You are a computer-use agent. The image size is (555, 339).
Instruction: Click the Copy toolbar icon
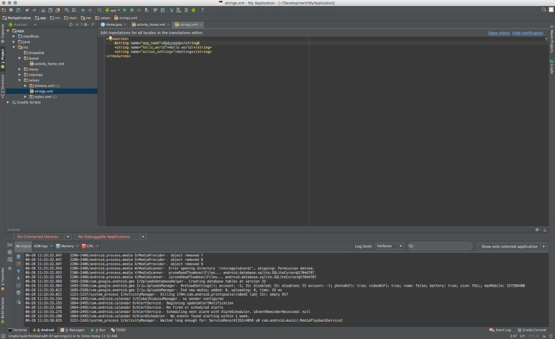pos(51,10)
